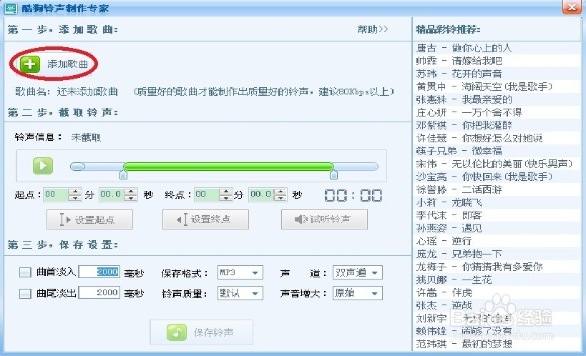Click the 起点 seconds input field
Image resolution: width=586 pixels, height=356 pixels.
point(112,194)
